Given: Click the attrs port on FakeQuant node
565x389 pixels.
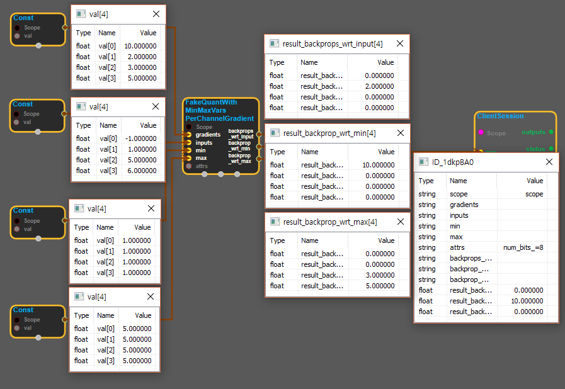Looking at the screenshot, I should pos(188,166).
